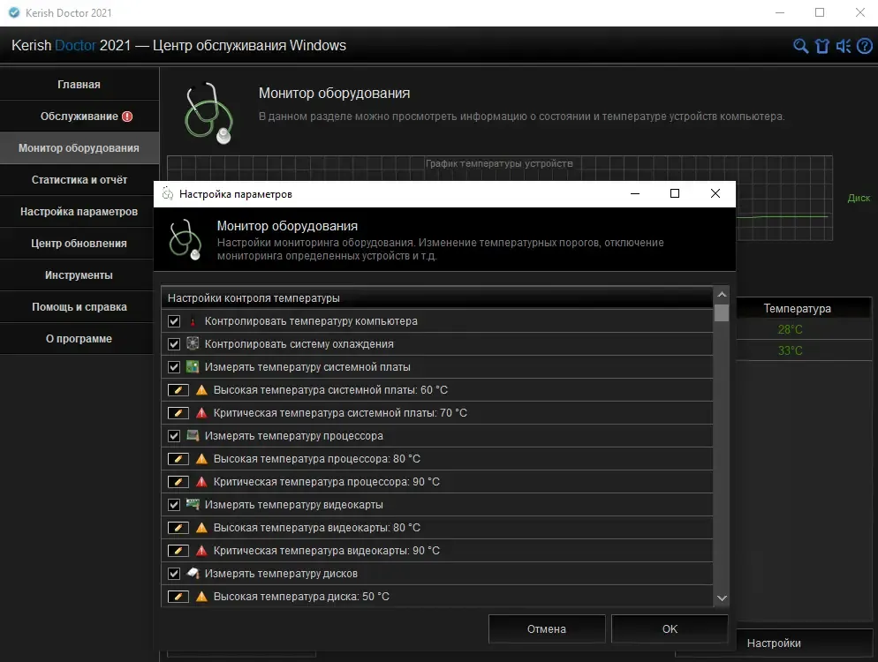Click the fan icon for cooling system
Image resolution: width=878 pixels, height=662 pixels.
click(193, 343)
